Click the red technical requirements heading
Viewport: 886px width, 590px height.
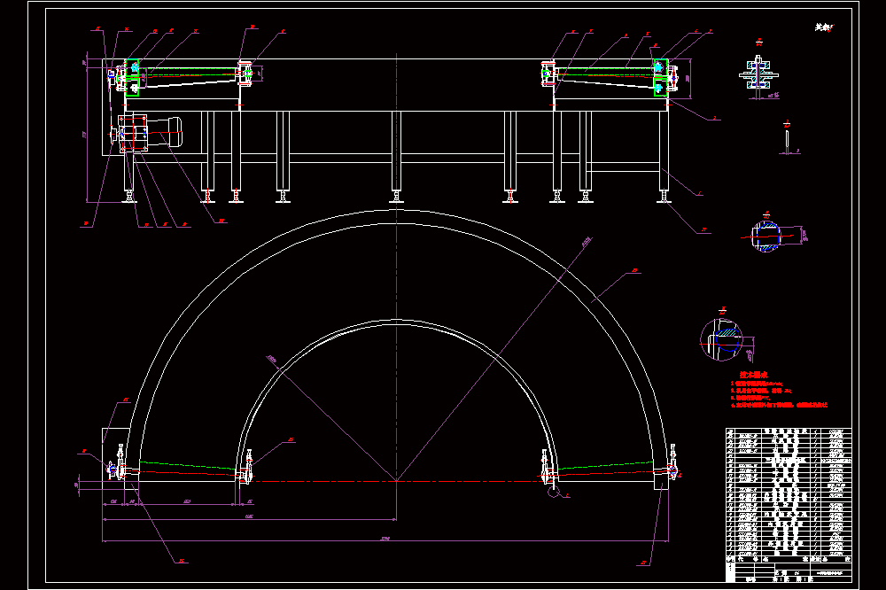click(x=754, y=375)
